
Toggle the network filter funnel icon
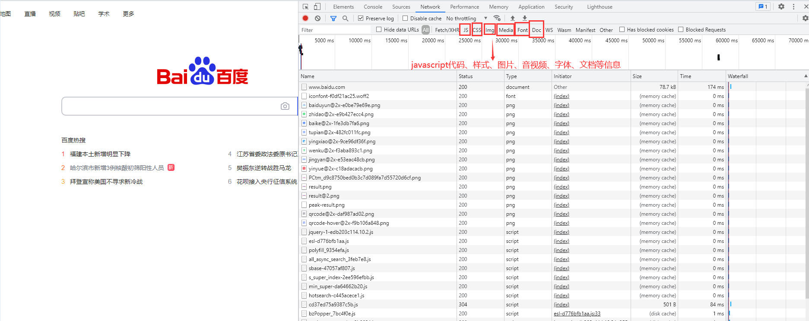click(x=333, y=18)
